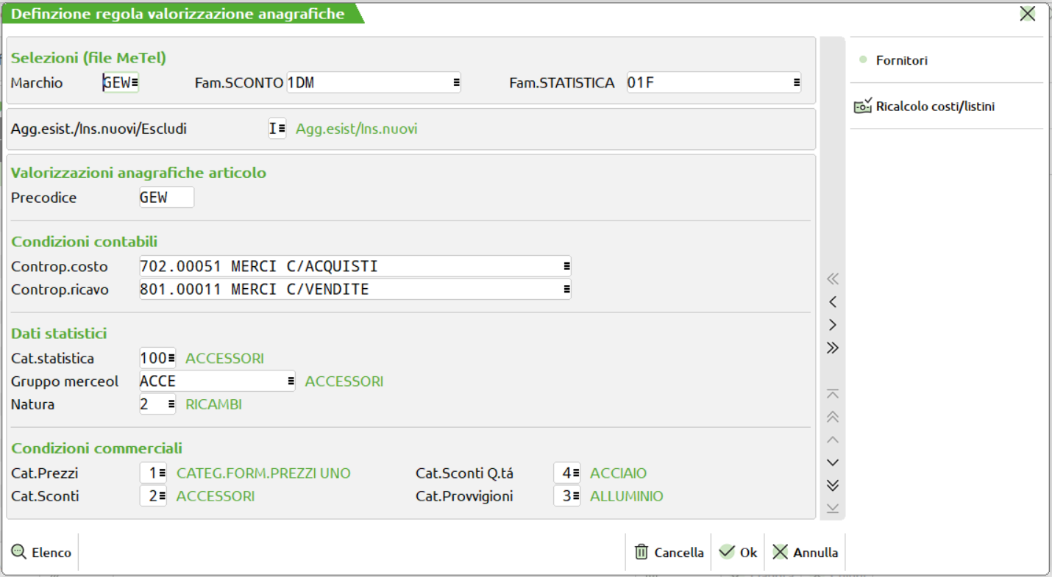Go to previous record single-left arrow
The width and height of the screenshot is (1052, 577).
(832, 302)
